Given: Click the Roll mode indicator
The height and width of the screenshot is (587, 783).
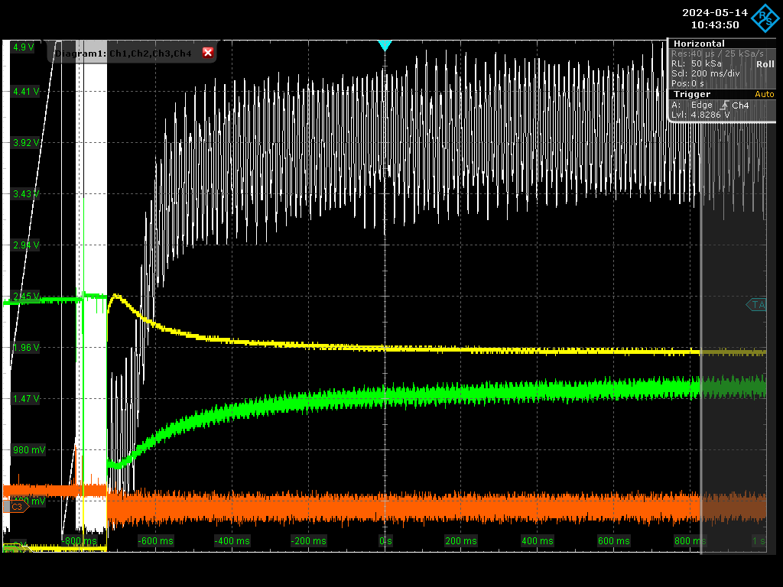Looking at the screenshot, I should click(765, 64).
